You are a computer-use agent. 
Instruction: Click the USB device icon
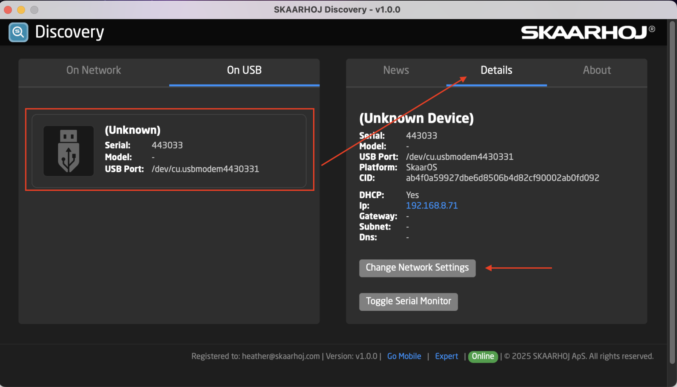[69, 151]
